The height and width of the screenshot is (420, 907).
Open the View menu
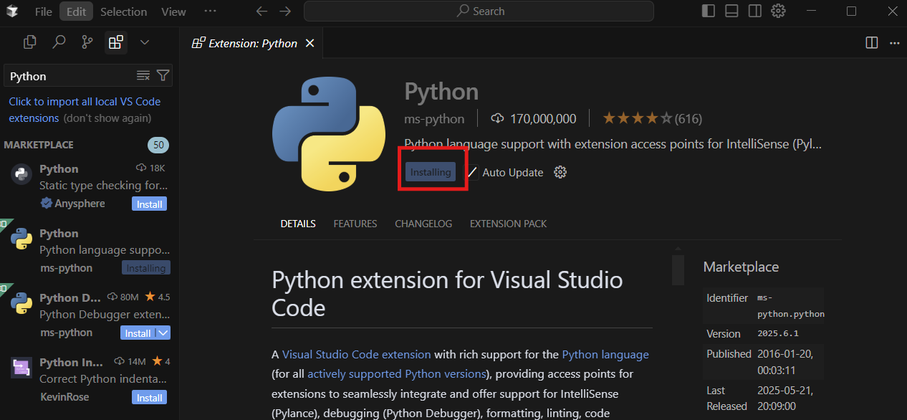coord(173,11)
